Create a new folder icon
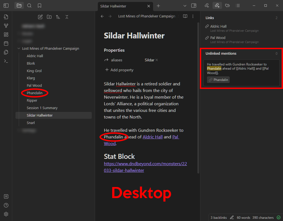This screenshot has width=283, height=221. (49, 17)
